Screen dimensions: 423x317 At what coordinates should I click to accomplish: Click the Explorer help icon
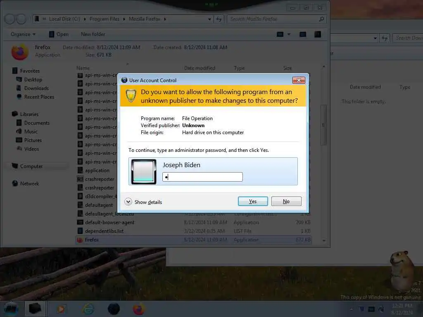tap(318, 34)
